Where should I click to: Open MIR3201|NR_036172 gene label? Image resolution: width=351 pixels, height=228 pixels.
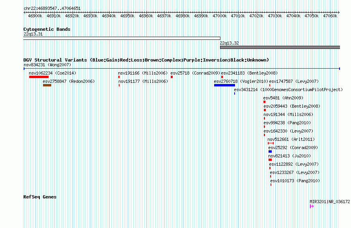click(x=330, y=202)
